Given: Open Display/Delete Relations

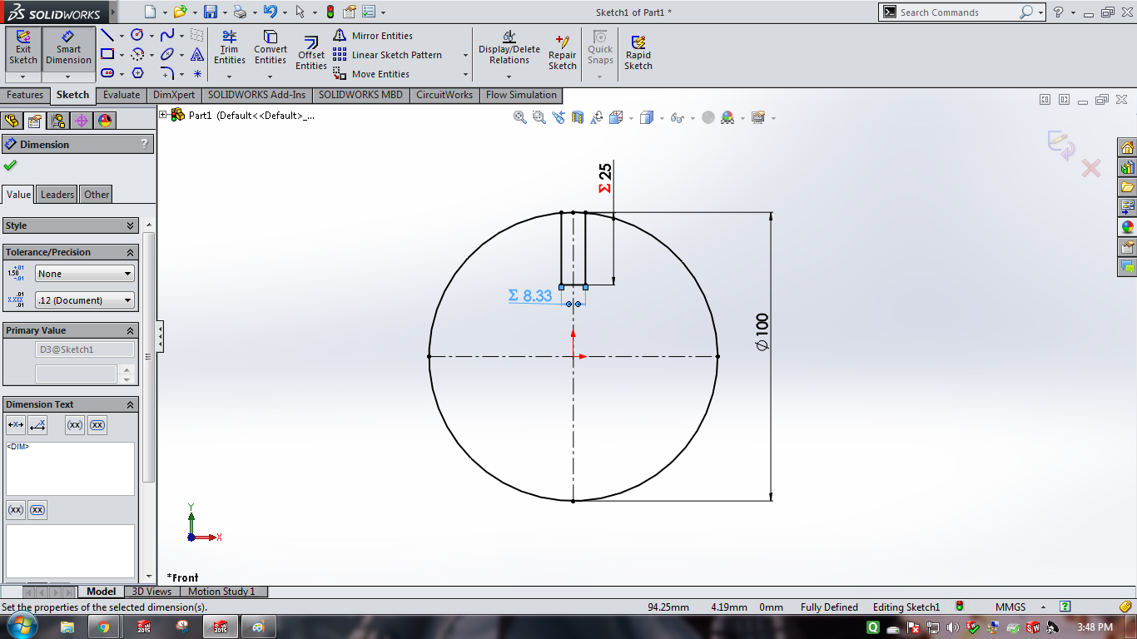Looking at the screenshot, I should [x=509, y=48].
